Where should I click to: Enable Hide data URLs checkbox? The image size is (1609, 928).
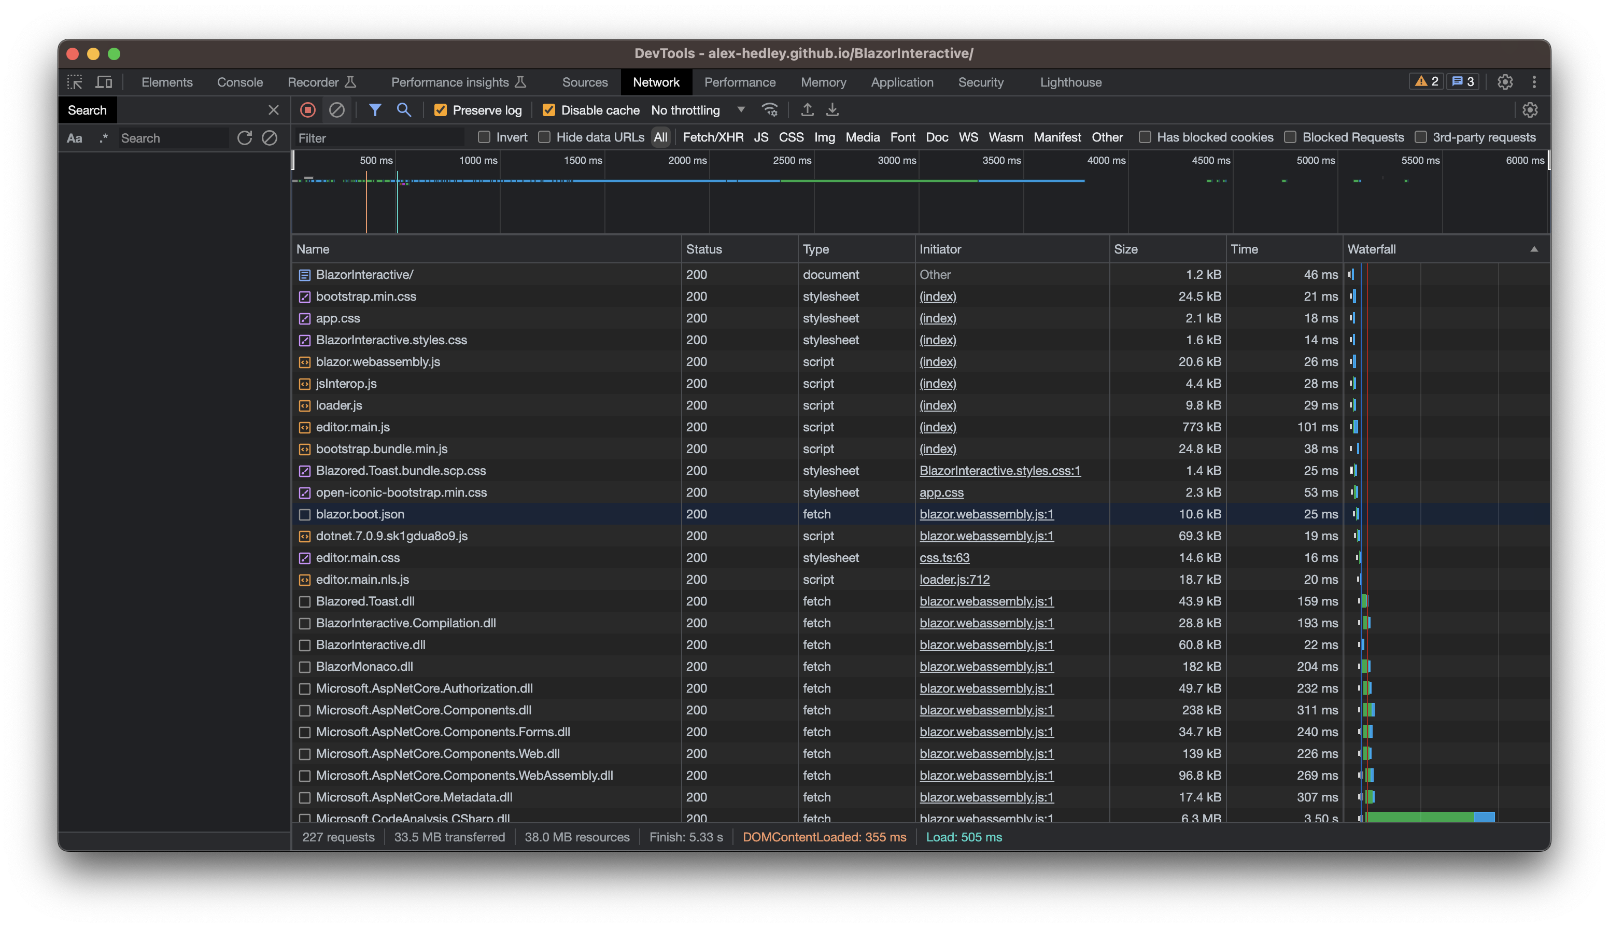[x=544, y=137]
